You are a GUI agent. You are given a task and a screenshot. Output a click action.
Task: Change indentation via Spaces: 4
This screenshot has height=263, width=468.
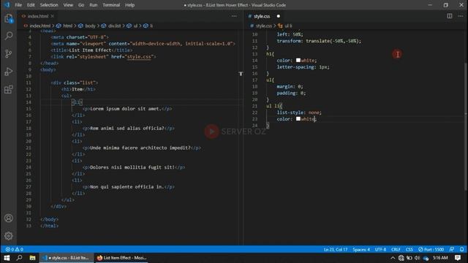point(361,249)
